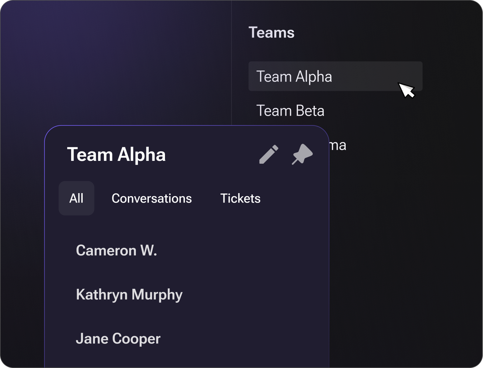Click the Teams section heading
The image size is (483, 368).
coord(271,33)
